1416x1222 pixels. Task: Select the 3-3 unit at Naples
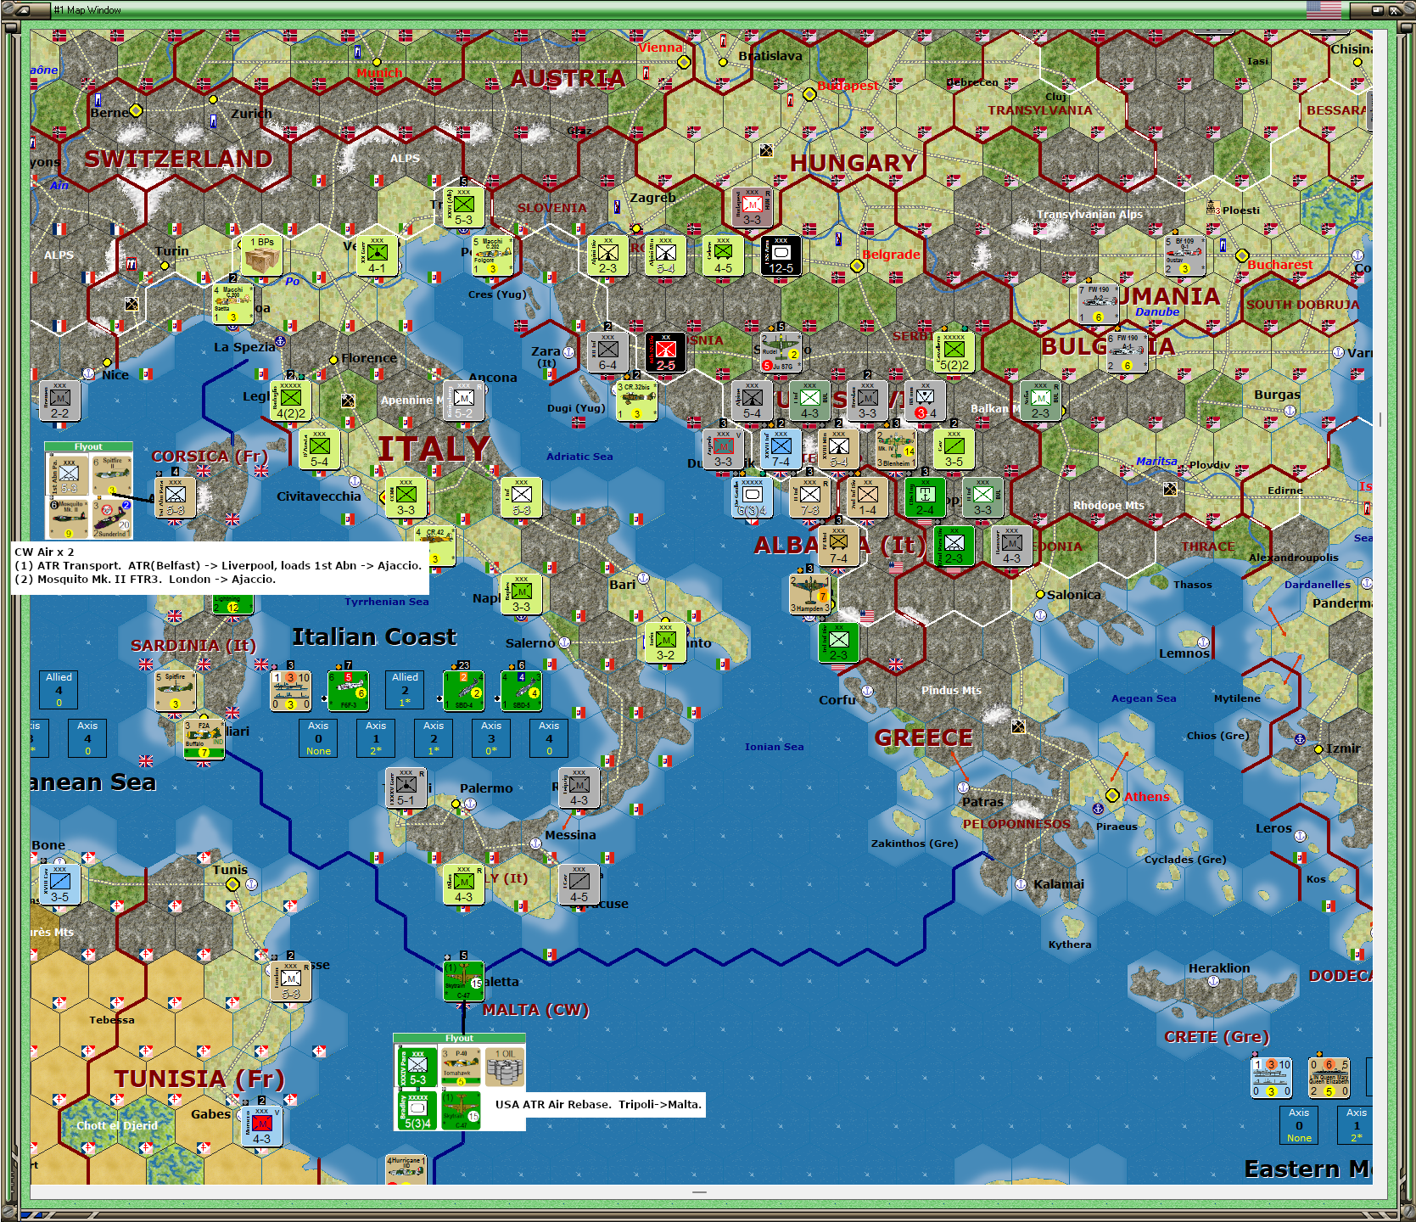pyautogui.click(x=521, y=594)
